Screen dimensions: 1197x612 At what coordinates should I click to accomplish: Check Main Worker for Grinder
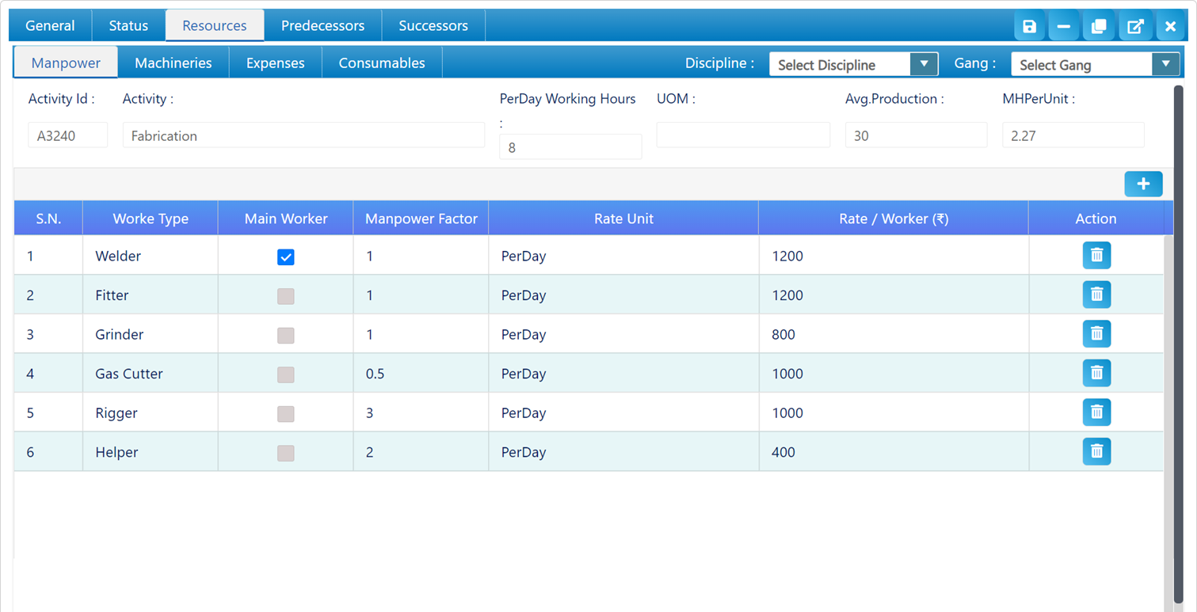tap(286, 335)
